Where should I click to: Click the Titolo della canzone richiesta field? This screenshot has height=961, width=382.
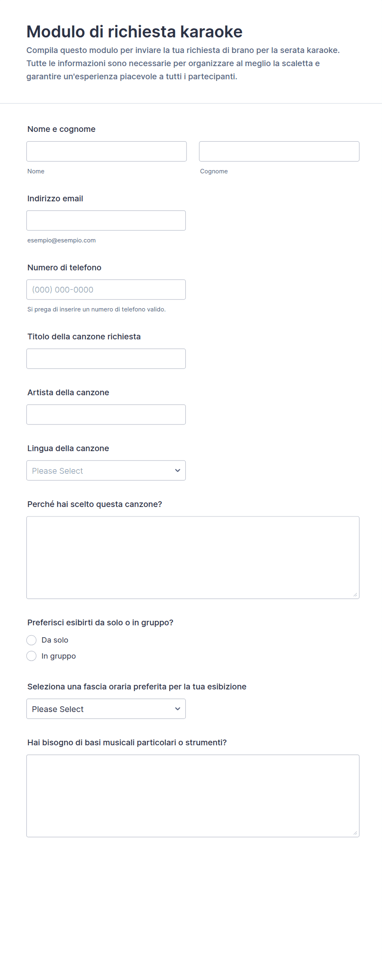[x=106, y=359]
